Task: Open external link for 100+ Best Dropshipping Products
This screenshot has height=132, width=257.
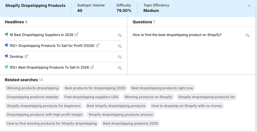Action: coord(92,67)
